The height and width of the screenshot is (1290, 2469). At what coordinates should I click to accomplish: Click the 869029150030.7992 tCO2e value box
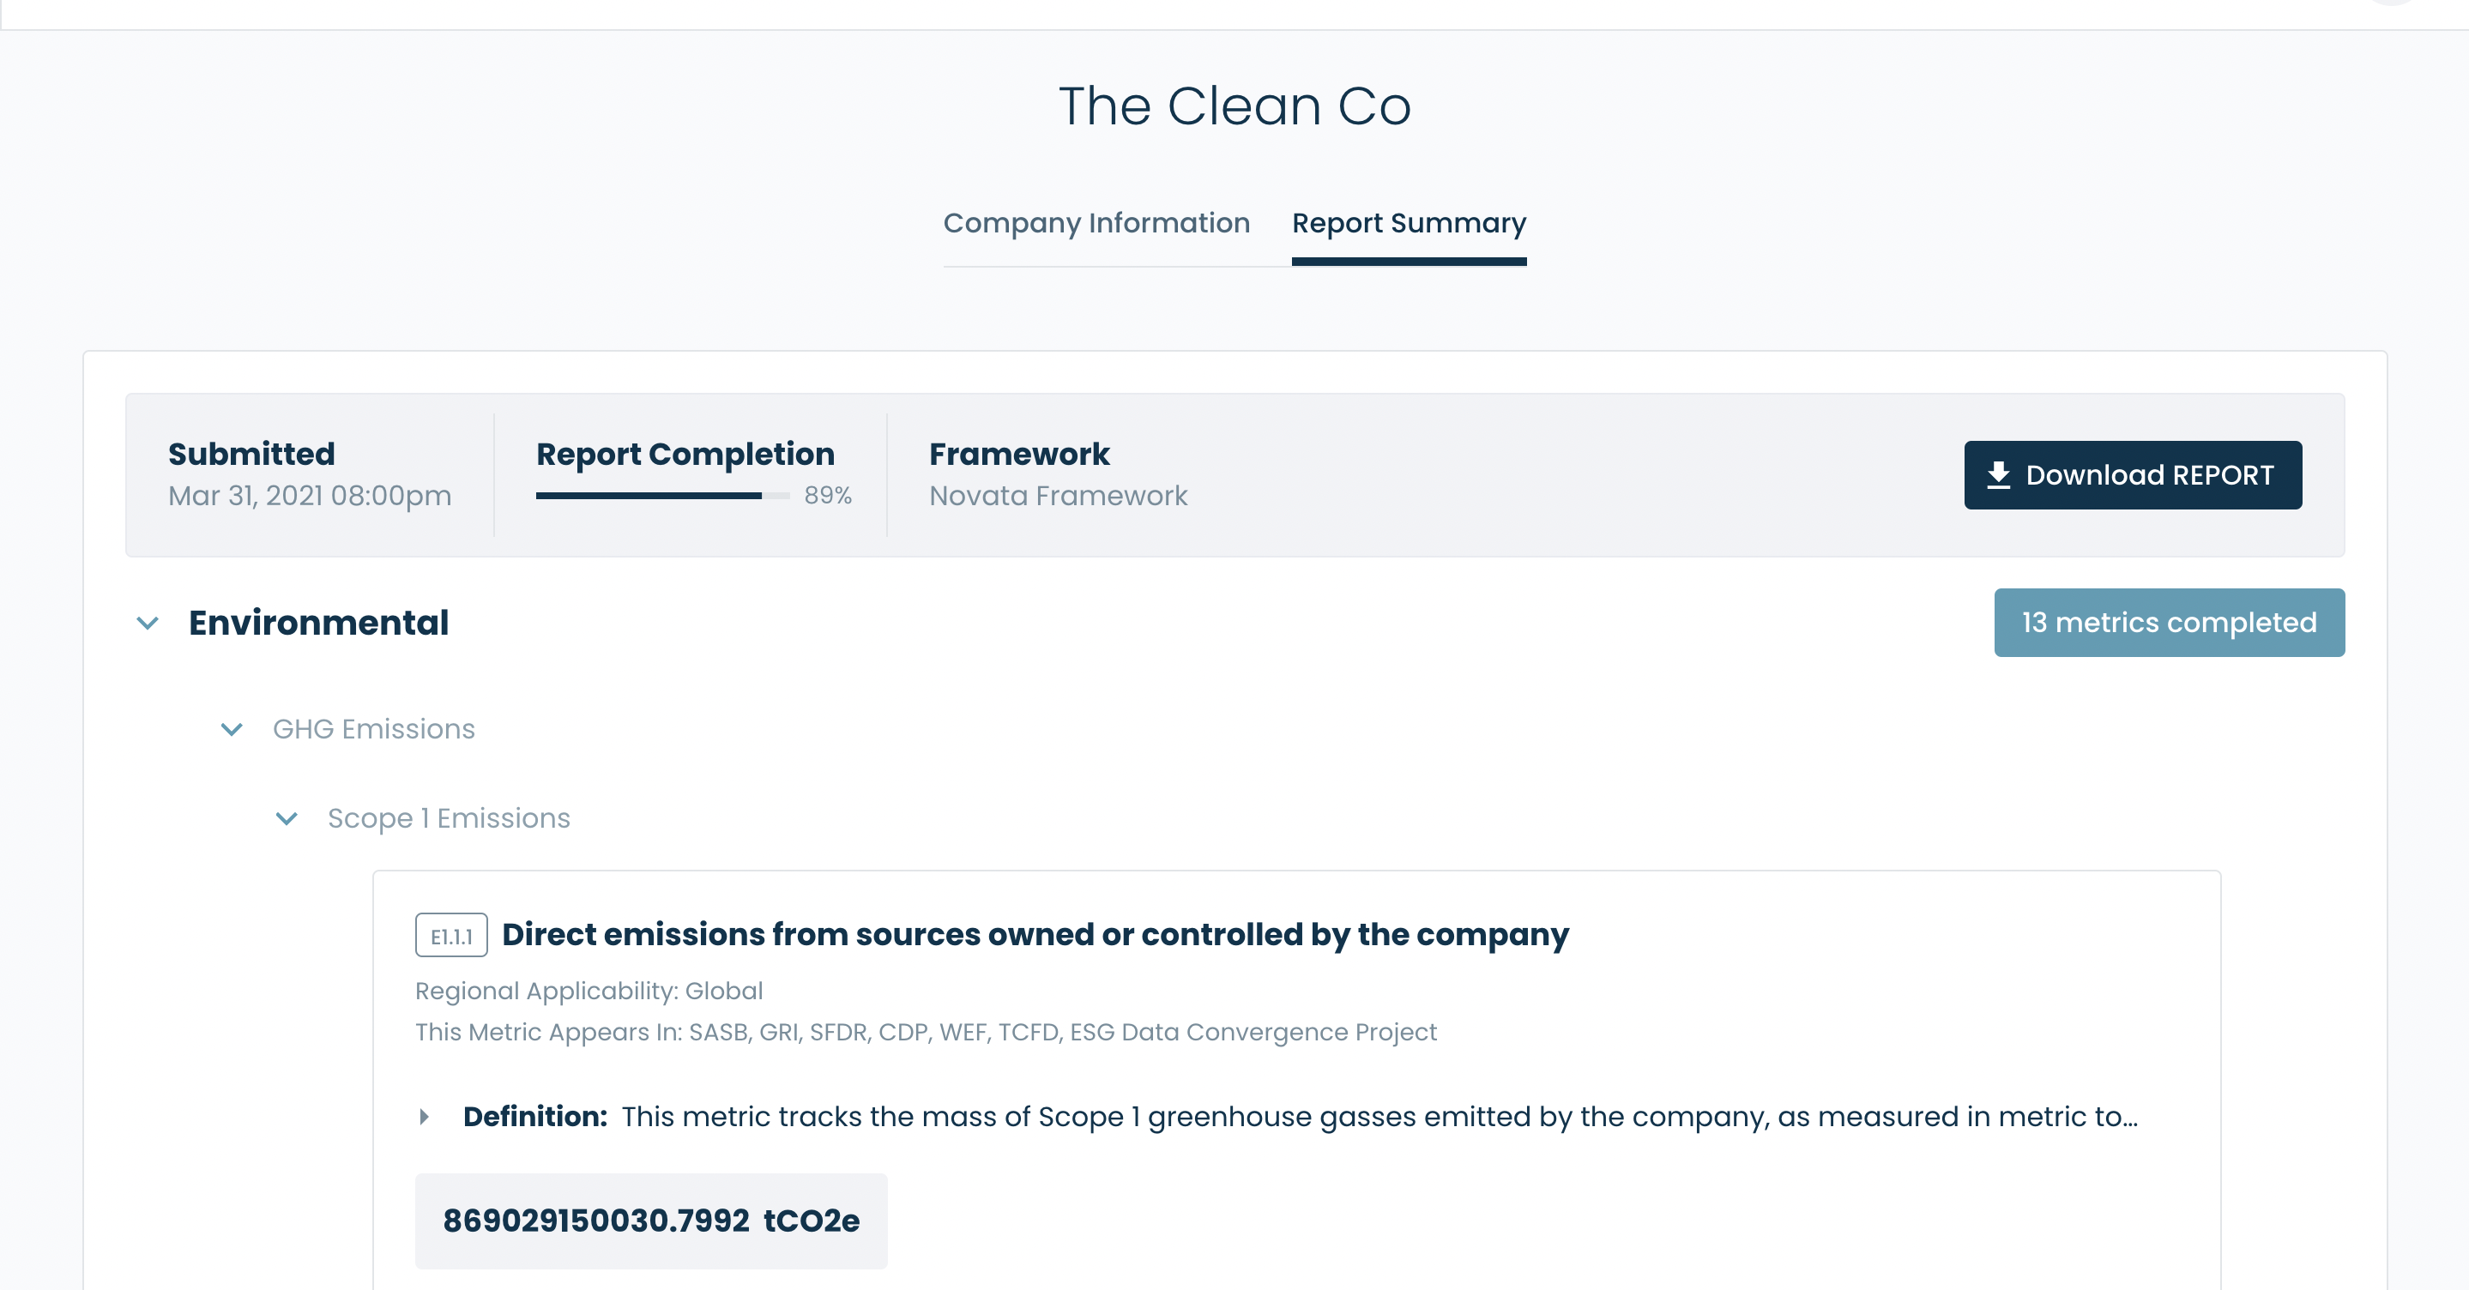(x=651, y=1221)
